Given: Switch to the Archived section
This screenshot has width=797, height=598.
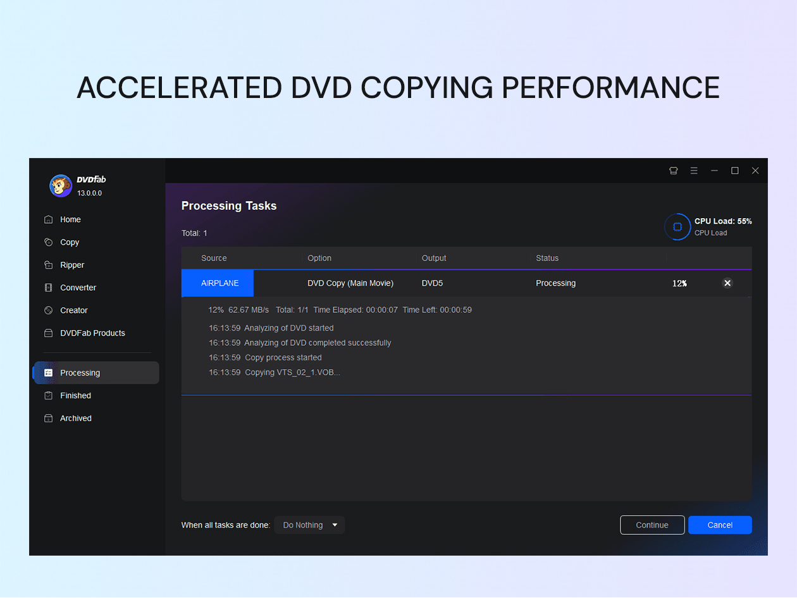Looking at the screenshot, I should click(x=75, y=418).
